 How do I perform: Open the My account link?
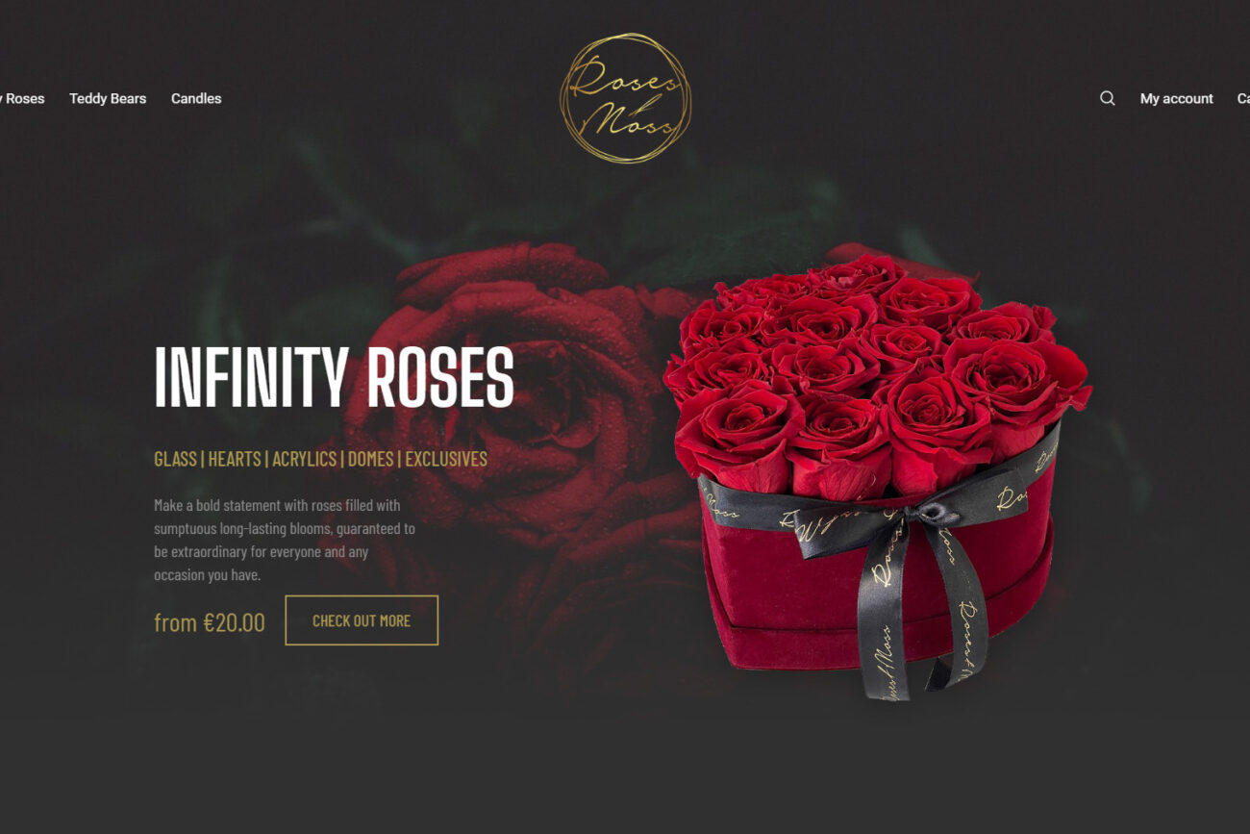click(x=1176, y=98)
